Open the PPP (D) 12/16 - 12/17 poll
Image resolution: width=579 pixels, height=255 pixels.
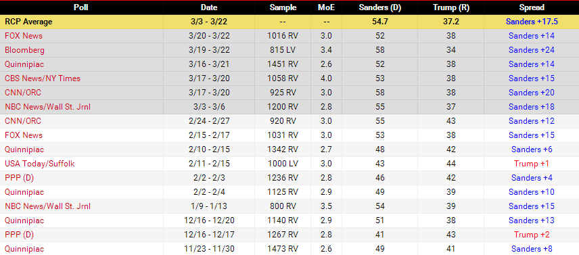click(19, 235)
